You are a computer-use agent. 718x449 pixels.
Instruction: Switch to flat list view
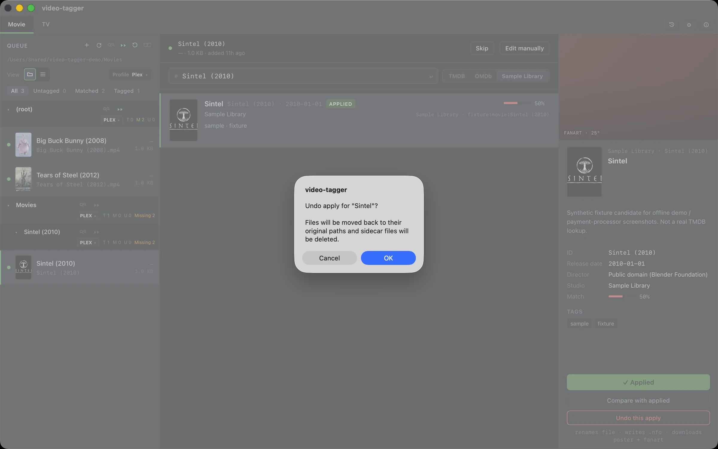point(43,74)
